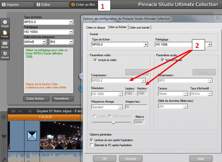The image size is (222, 162).
Task: Switch to Créer un disque tab
Action: click(x=96, y=27)
